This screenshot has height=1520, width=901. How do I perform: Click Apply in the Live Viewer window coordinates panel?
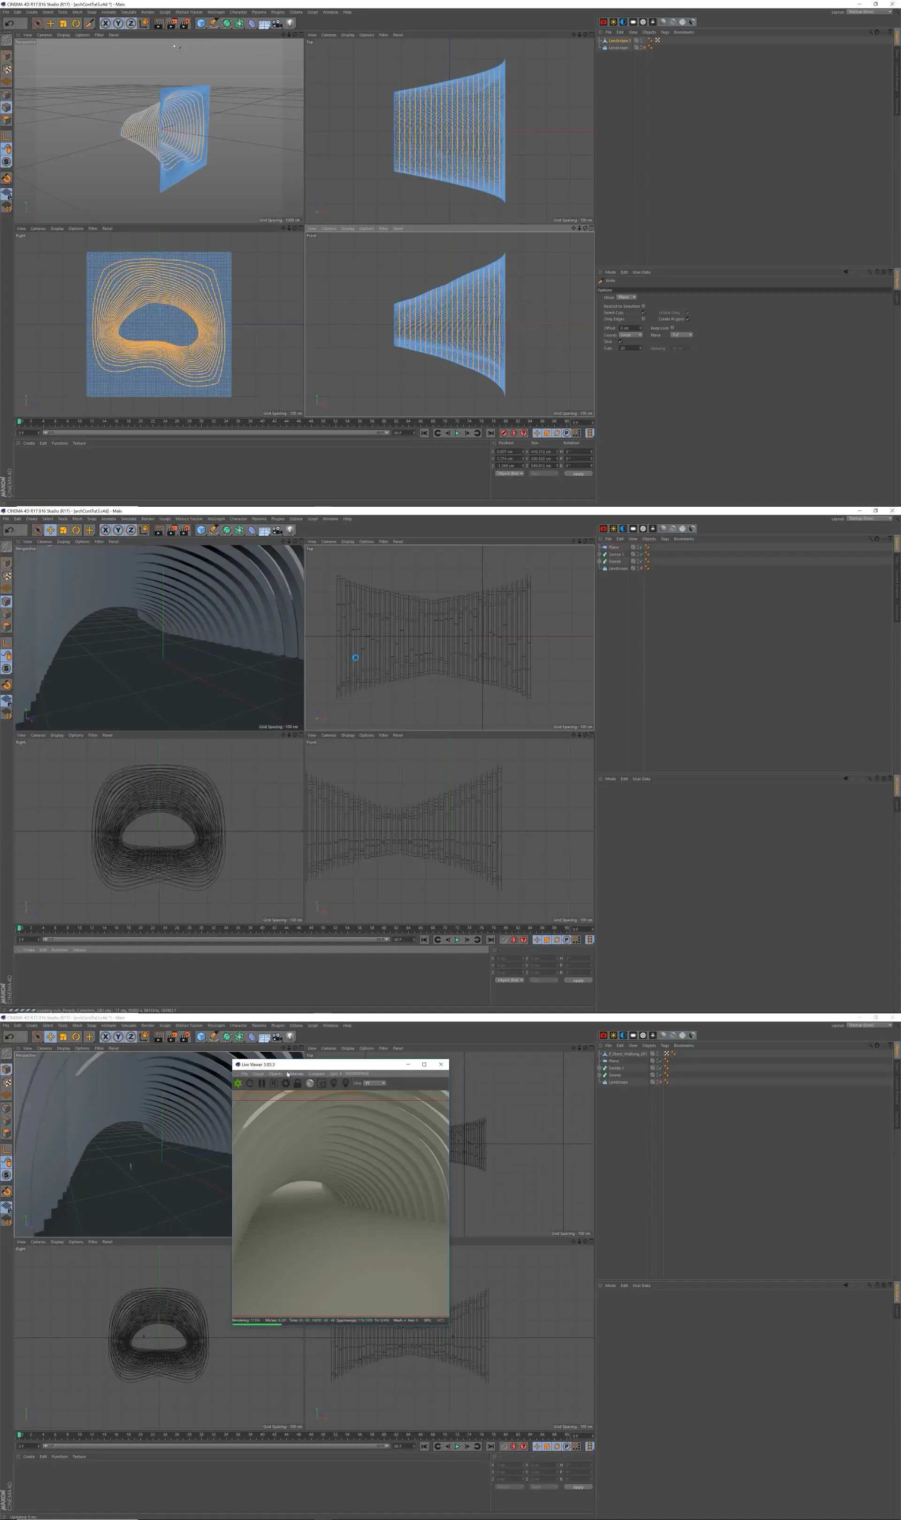[578, 1487]
